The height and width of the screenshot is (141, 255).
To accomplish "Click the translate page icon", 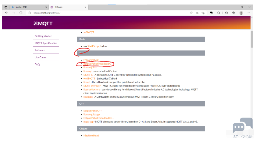I will (197, 13).
